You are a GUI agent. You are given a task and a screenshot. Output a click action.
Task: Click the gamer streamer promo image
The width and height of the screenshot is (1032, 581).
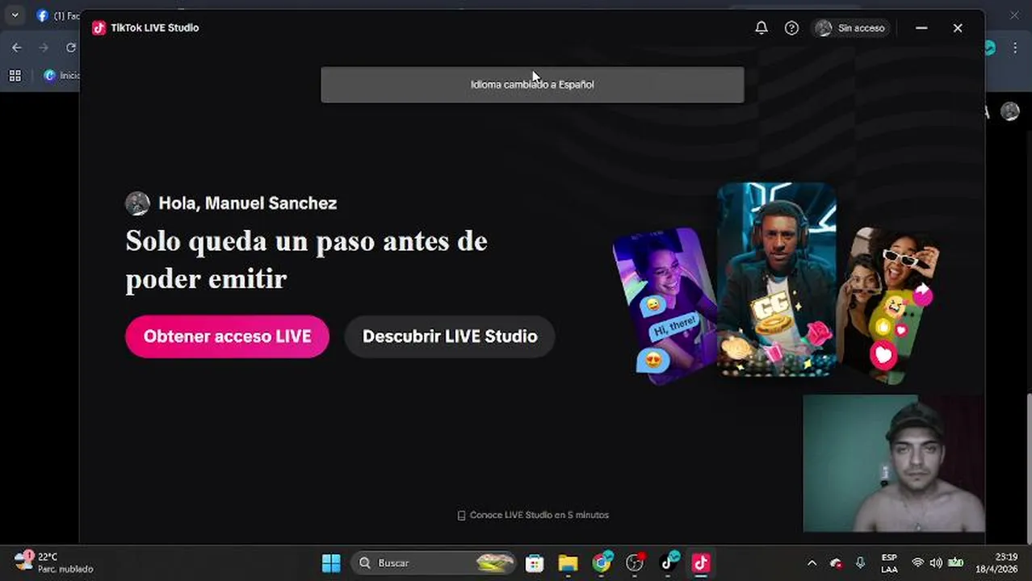777,279
